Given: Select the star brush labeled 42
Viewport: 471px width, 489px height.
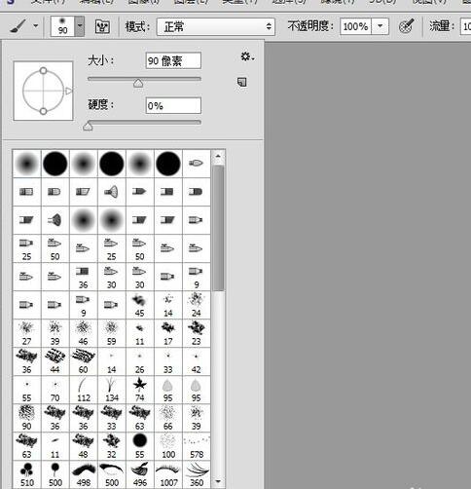Looking at the screenshot, I should coord(197,361).
